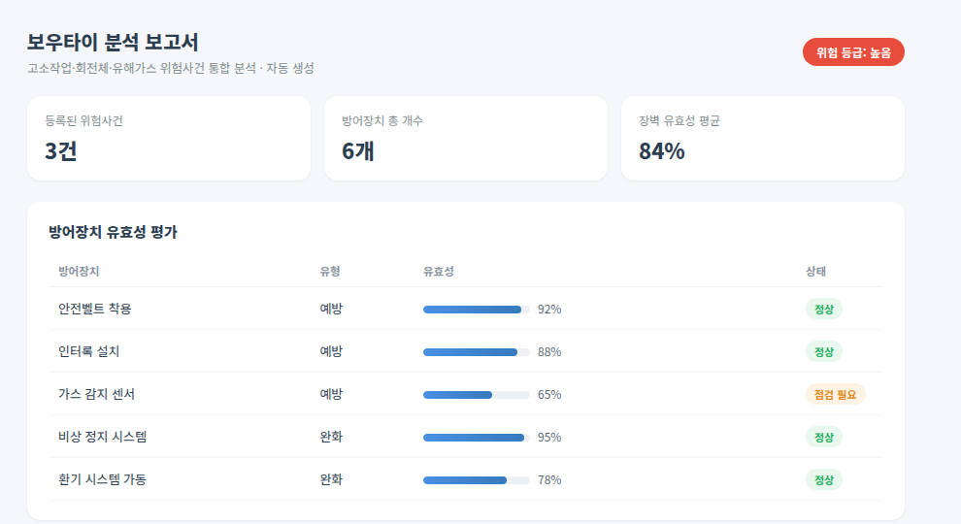Click the 점검 필요 status badge
Screen dimensions: 961x524
(x=836, y=394)
